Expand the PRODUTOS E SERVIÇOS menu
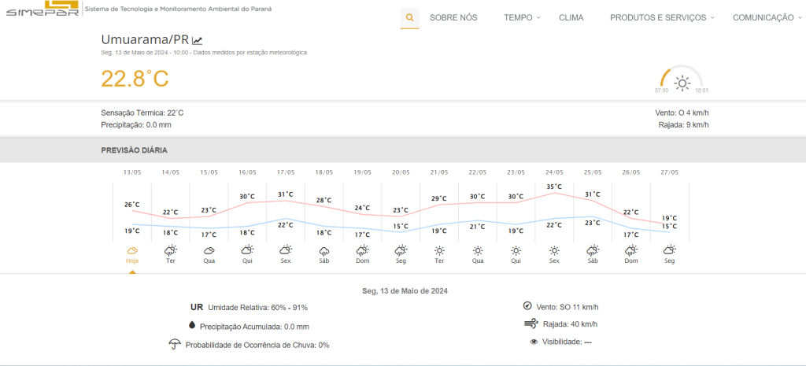Image resolution: width=806 pixels, height=366 pixels. pyautogui.click(x=662, y=17)
